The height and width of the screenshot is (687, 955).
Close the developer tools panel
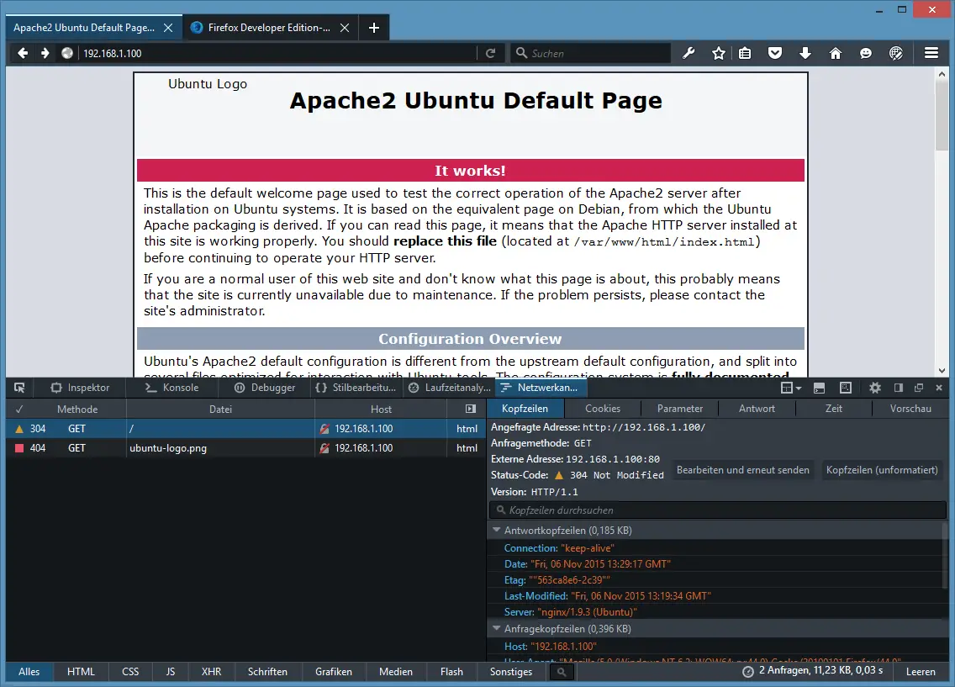tap(939, 388)
